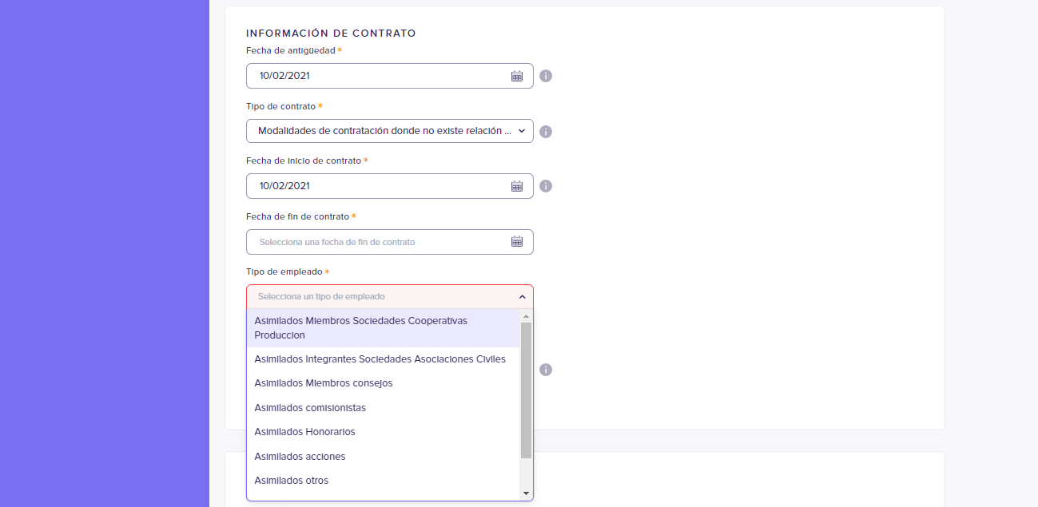Select Asimilados otros option
This screenshot has height=507, width=1038.
click(384, 481)
